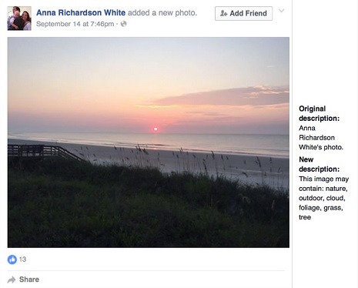Click the person-plus icon in Add Friend
The width and height of the screenshot is (358, 288).
coord(224,13)
